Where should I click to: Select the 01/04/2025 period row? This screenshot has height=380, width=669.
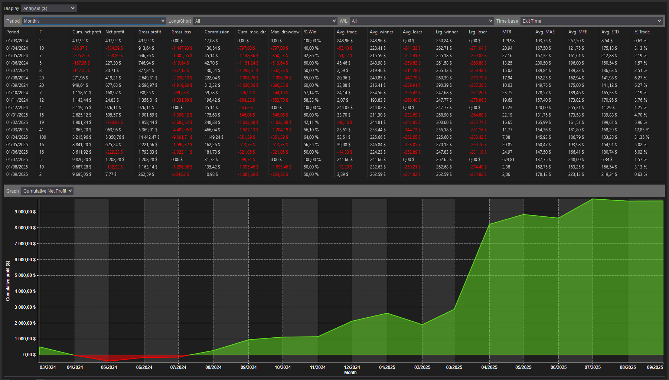click(x=334, y=137)
